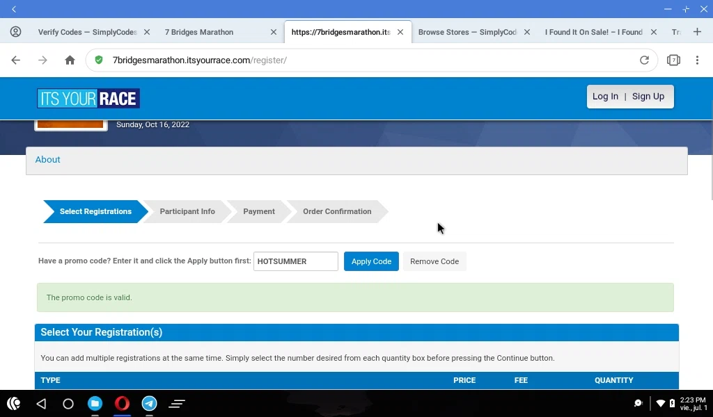Open the Opera browser in taskbar
This screenshot has width=713, height=417.
tap(122, 403)
